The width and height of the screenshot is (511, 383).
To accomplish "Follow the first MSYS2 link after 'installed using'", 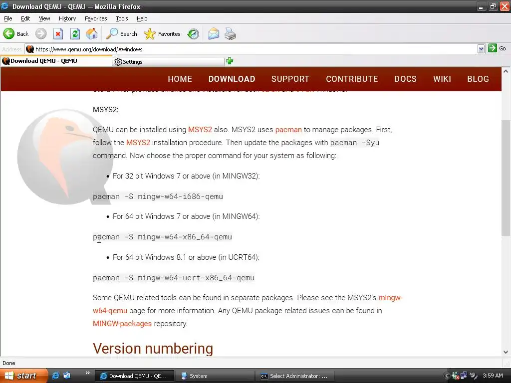I will click(200, 130).
